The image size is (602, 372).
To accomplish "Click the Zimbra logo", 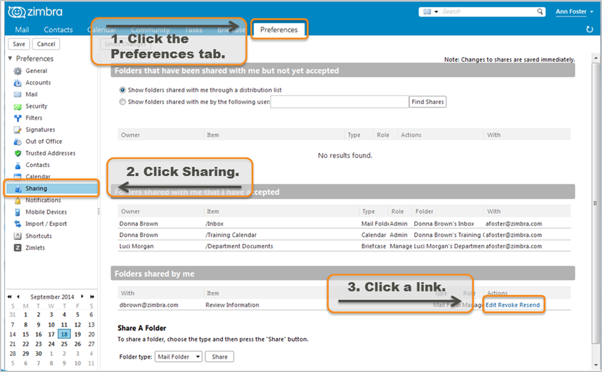I will click(x=35, y=12).
